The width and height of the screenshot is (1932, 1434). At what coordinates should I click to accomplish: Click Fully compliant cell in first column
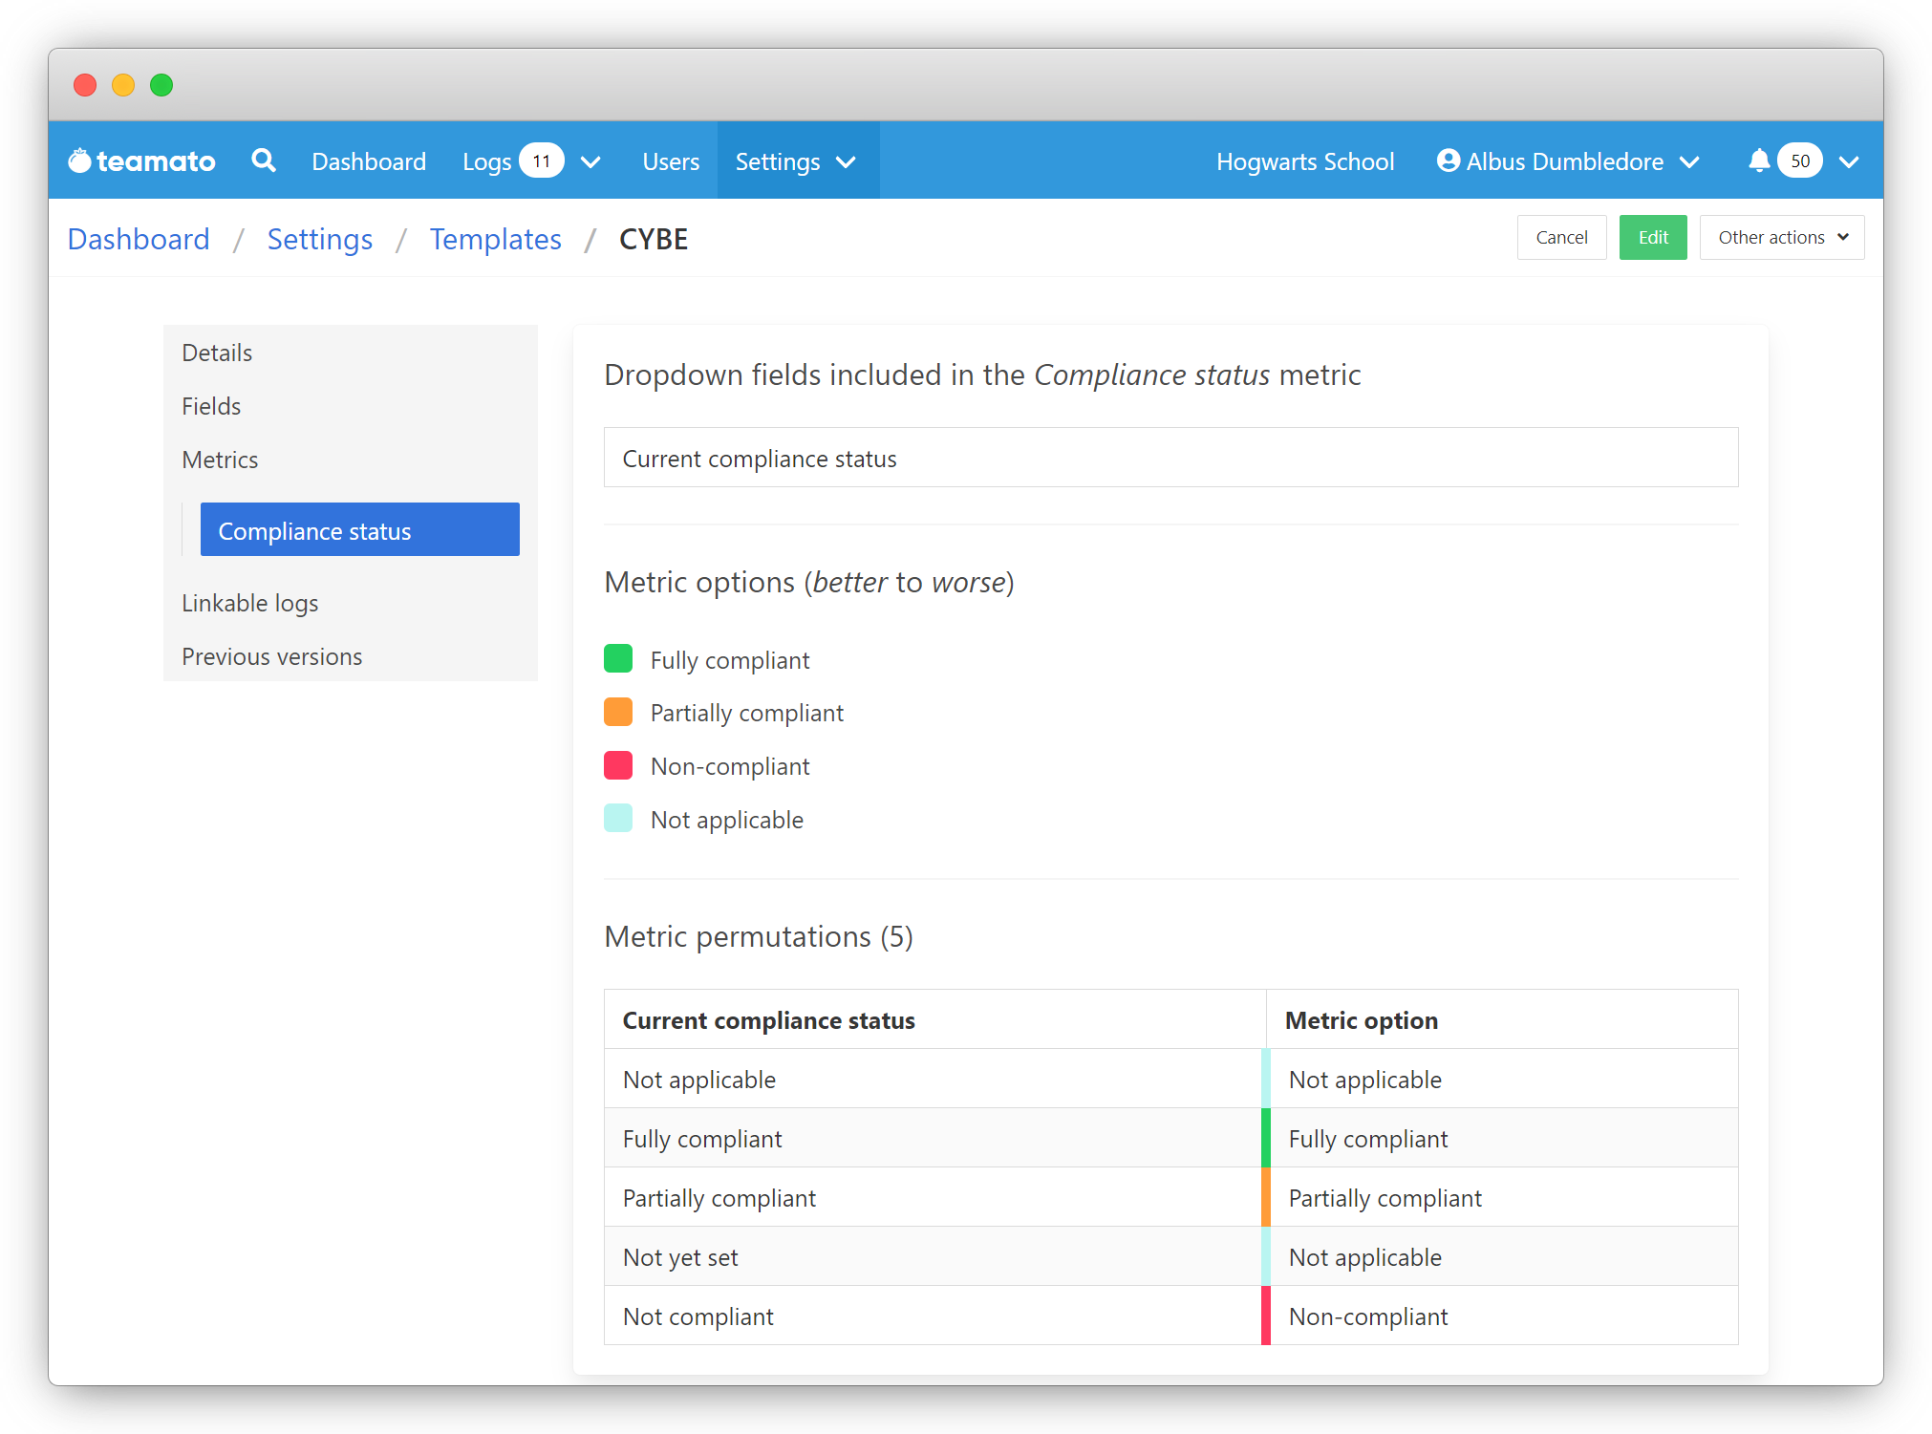tap(934, 1138)
